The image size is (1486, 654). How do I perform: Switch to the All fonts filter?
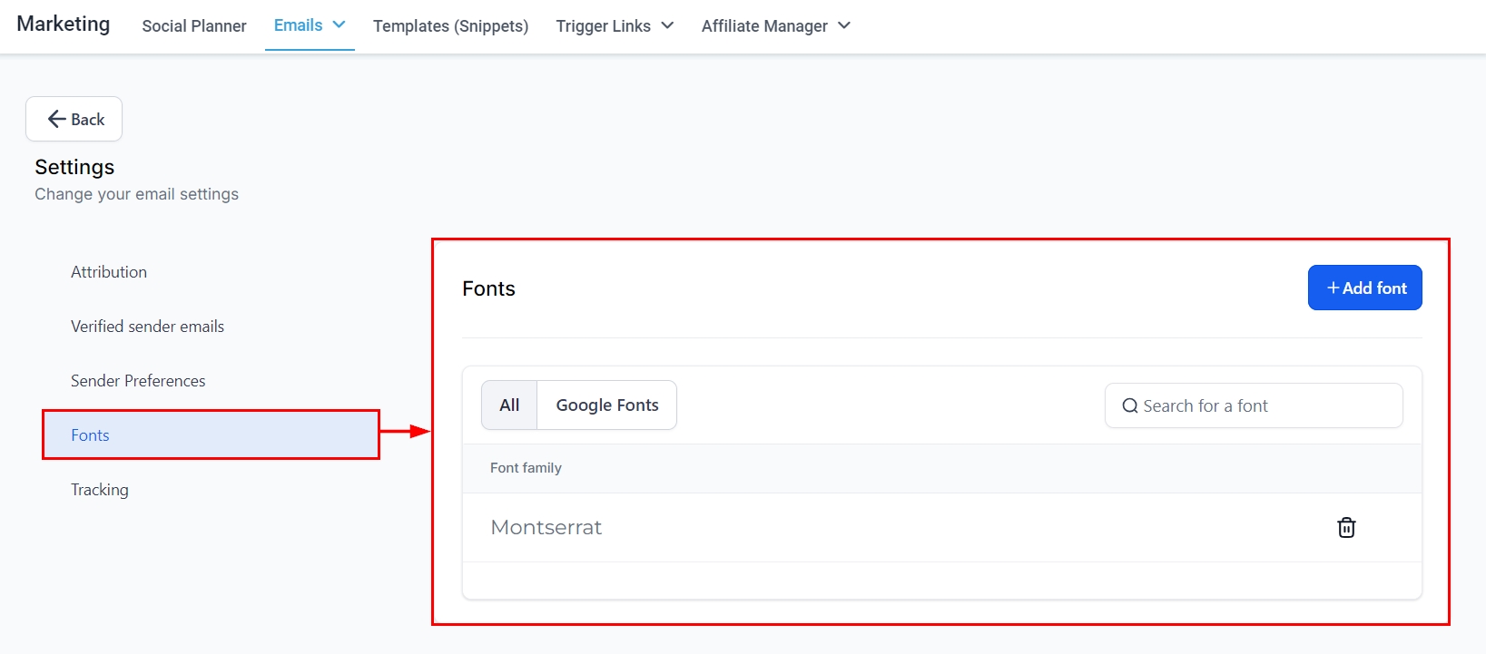tap(509, 405)
